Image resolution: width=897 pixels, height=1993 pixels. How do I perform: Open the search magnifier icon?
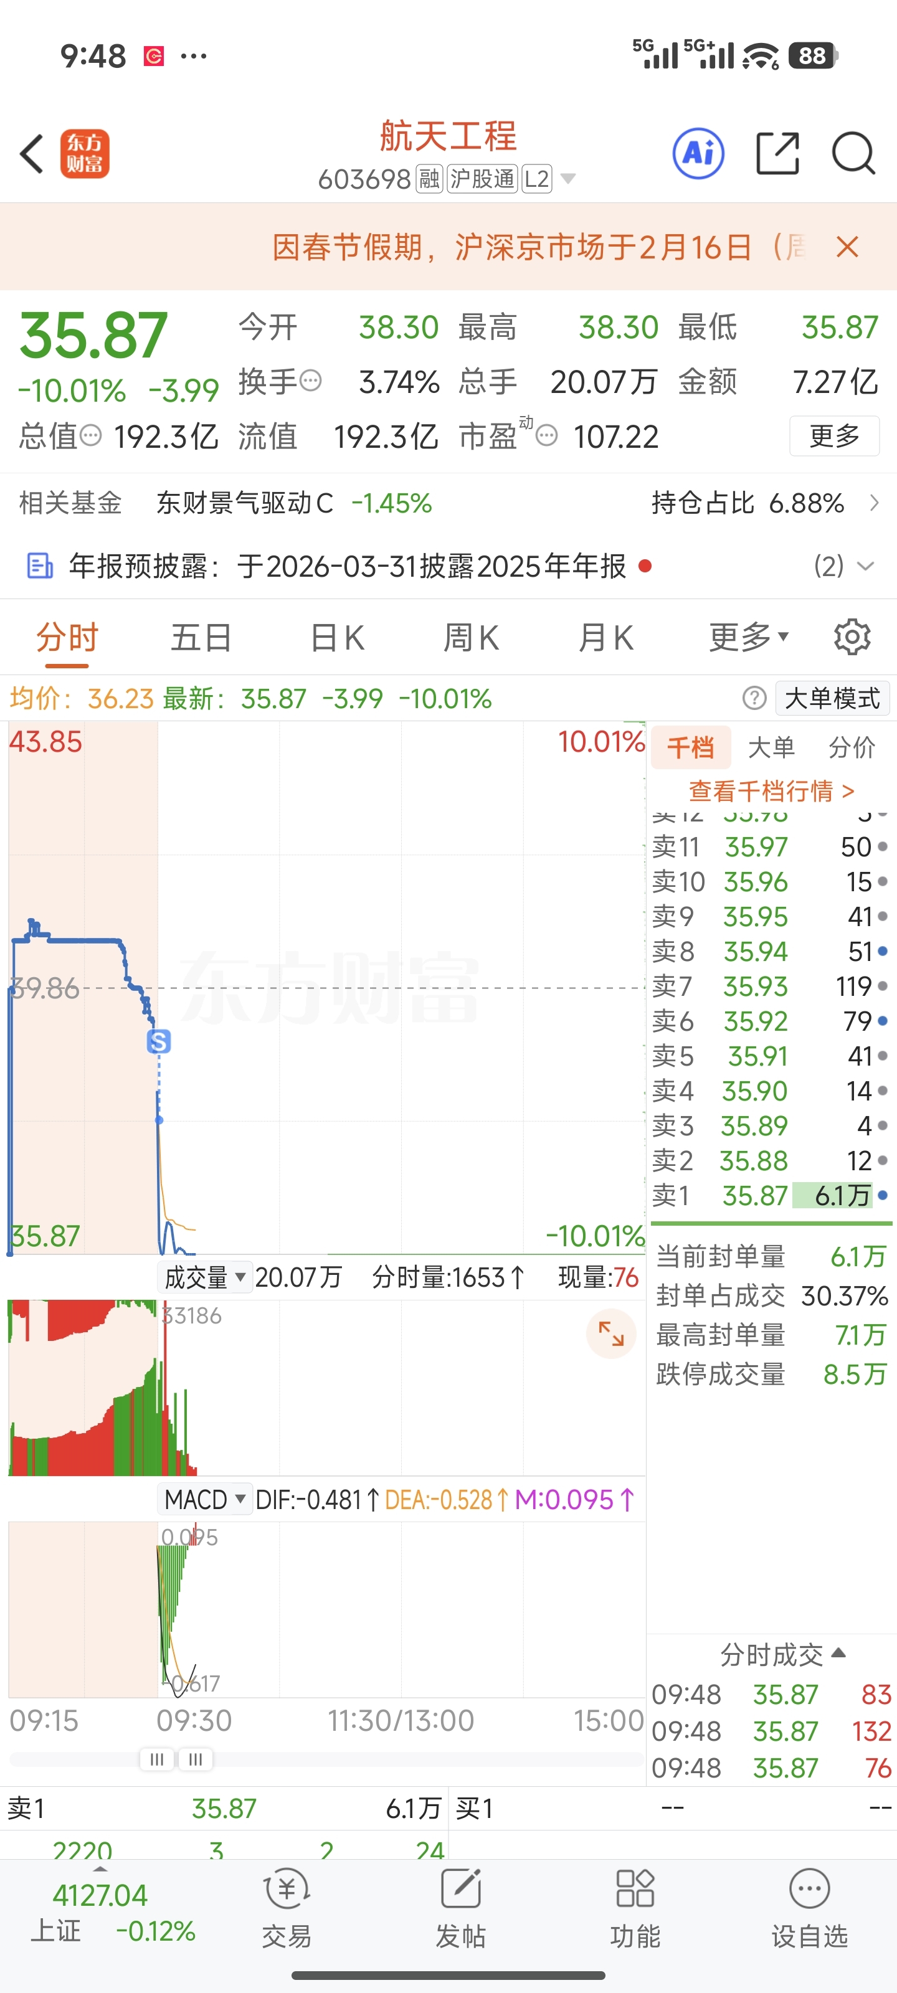pyautogui.click(x=853, y=153)
